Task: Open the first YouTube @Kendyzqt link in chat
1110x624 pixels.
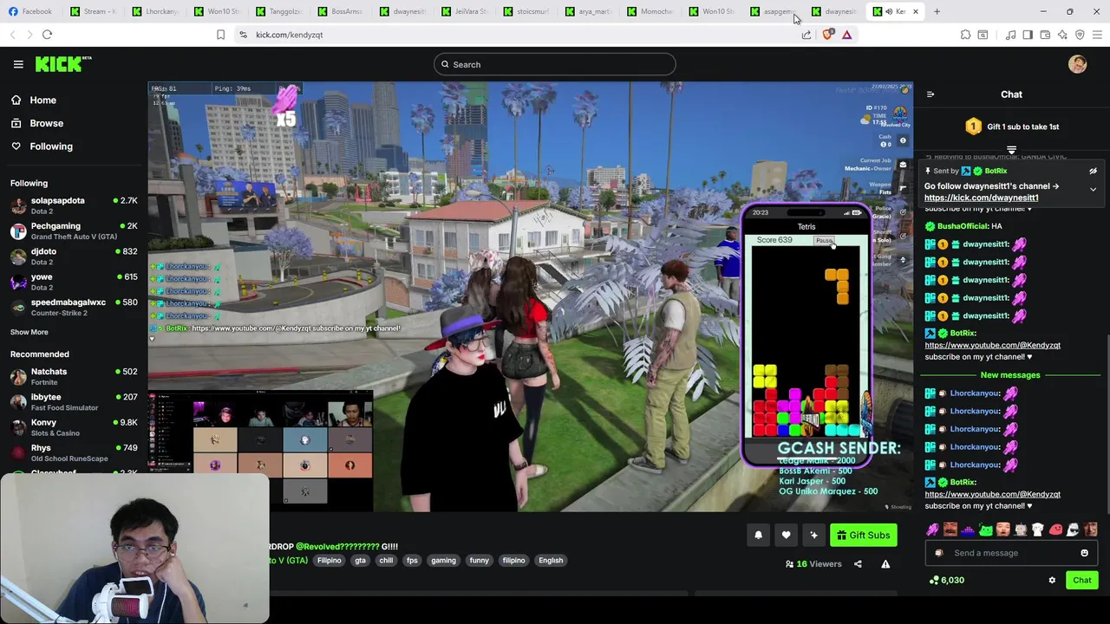Action: pos(992,345)
